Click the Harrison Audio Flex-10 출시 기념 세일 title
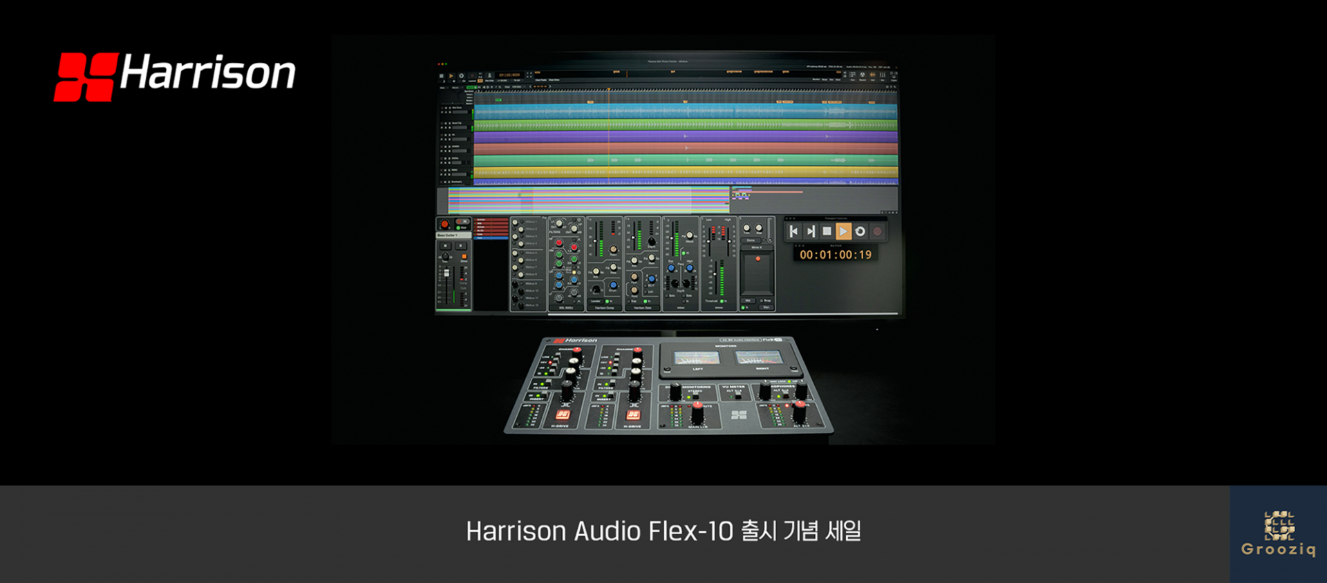Screen dimensions: 1327x583 point(663,531)
